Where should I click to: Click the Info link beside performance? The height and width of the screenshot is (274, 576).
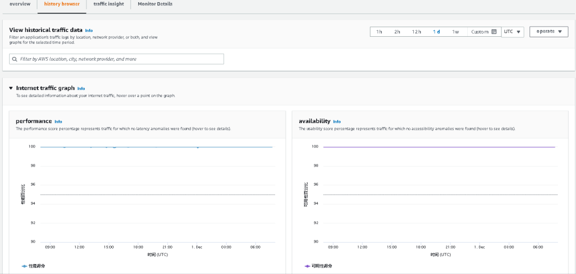point(58,122)
